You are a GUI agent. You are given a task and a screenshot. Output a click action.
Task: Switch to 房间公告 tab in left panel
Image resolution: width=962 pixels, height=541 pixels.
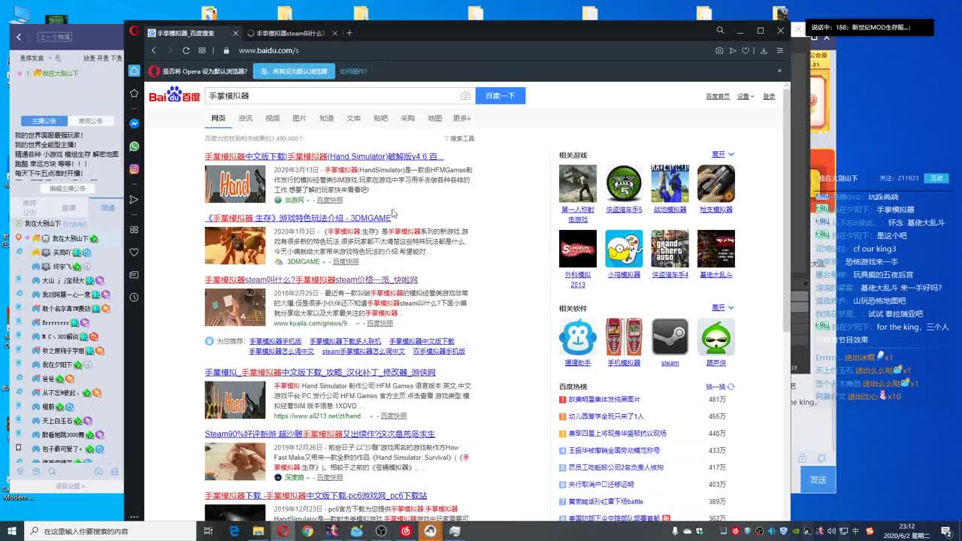pyautogui.click(x=90, y=121)
